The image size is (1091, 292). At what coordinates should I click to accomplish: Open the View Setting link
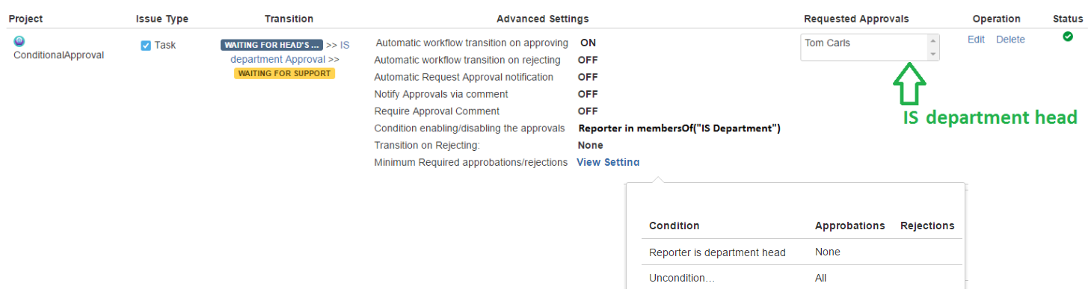point(608,162)
